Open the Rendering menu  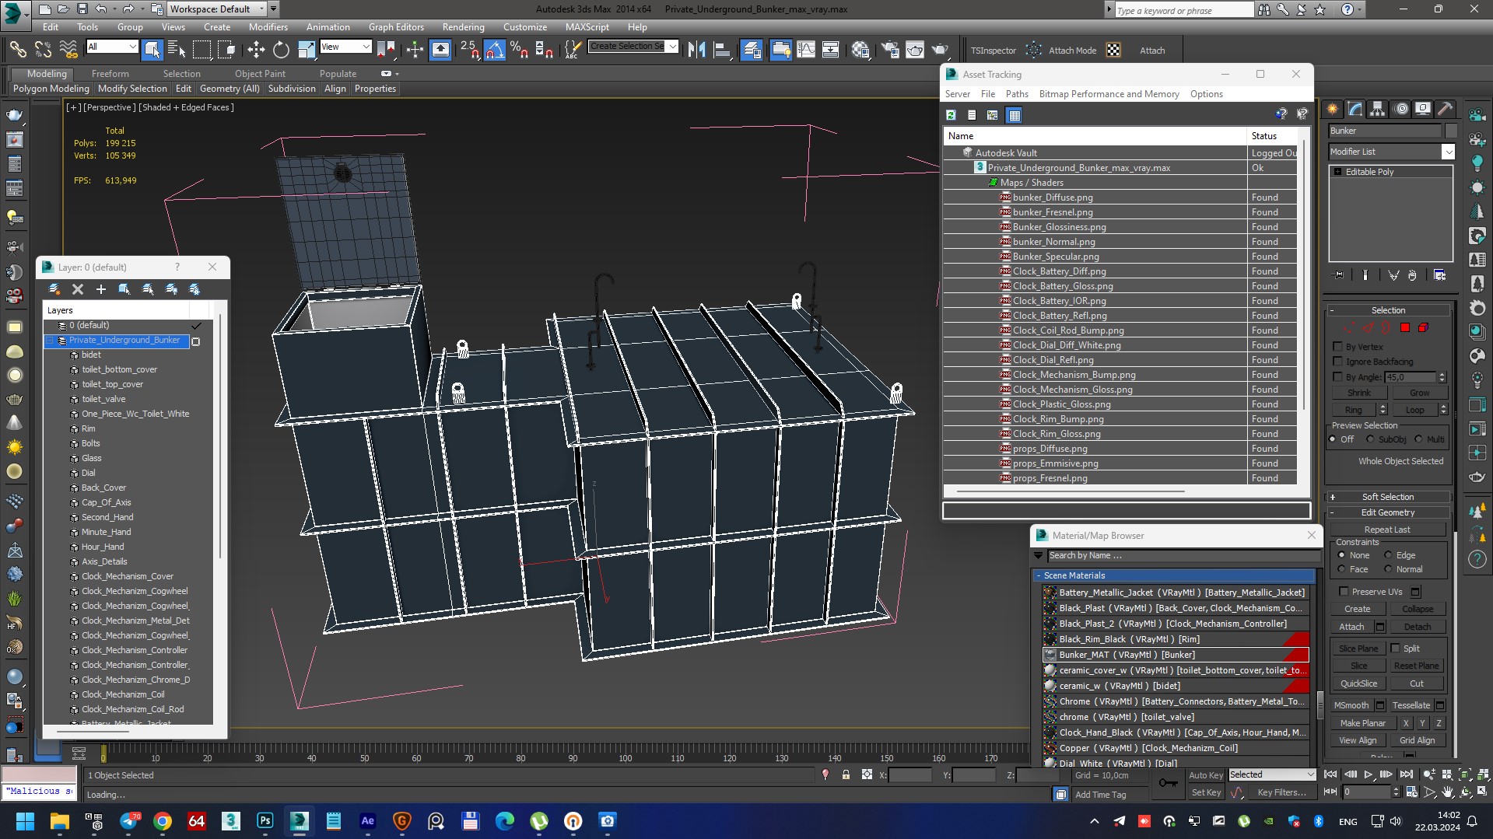463,26
